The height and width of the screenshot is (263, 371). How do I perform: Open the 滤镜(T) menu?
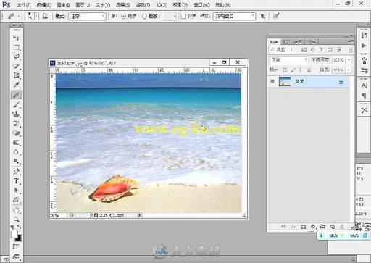143,5
